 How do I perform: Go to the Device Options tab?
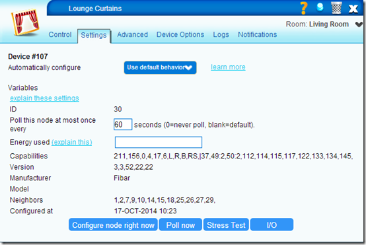coord(180,34)
